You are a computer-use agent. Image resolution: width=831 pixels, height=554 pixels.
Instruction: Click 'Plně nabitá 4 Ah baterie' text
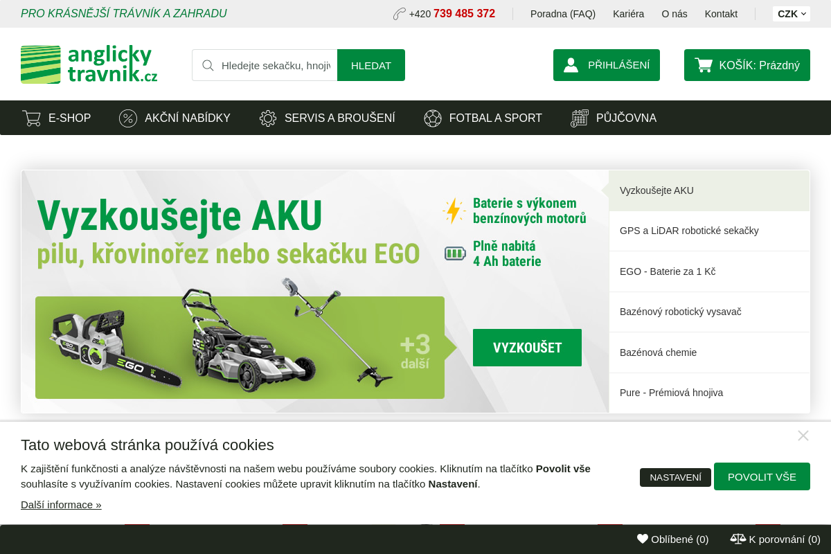coord(507,253)
